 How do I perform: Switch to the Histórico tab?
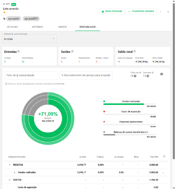38,27
